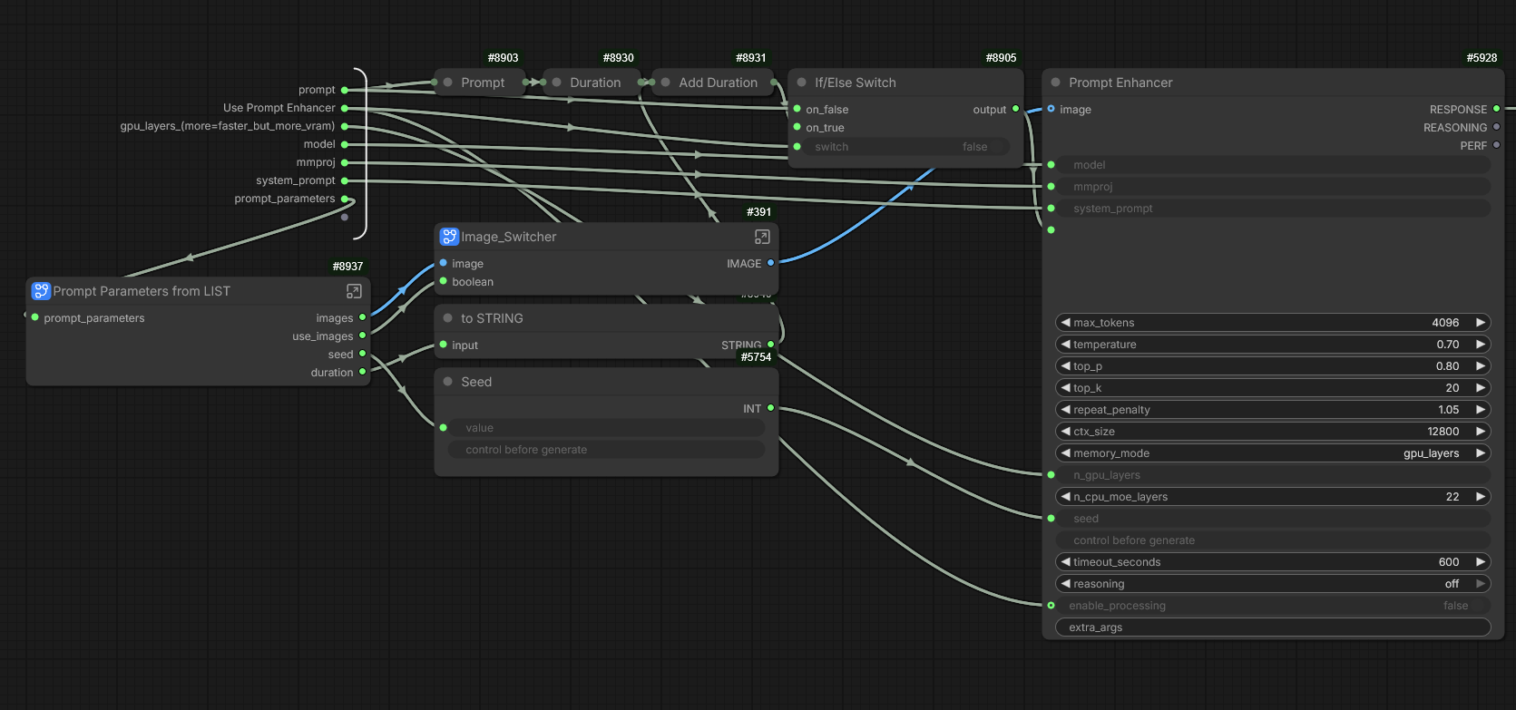
Task: Click the RESPONSE output socket on Prompt Enhancer
Action: [x=1497, y=109]
